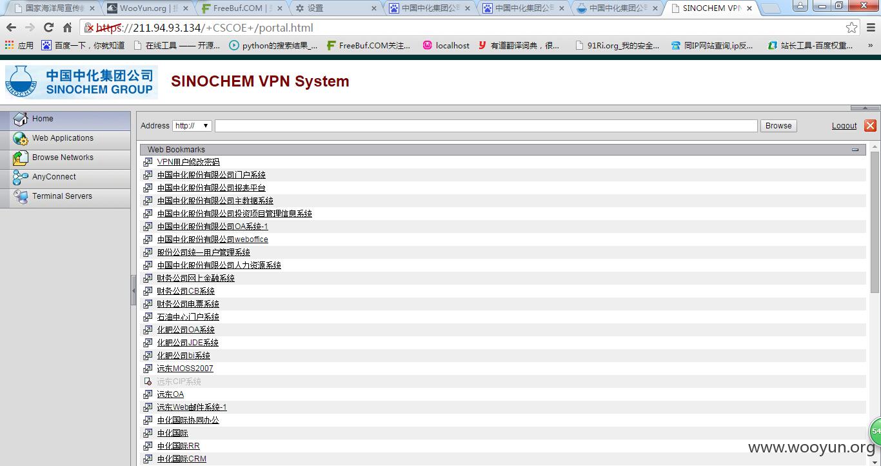Switch to the WooYun.org tab
Screen dimensions: 881x466
pyautogui.click(x=147, y=8)
